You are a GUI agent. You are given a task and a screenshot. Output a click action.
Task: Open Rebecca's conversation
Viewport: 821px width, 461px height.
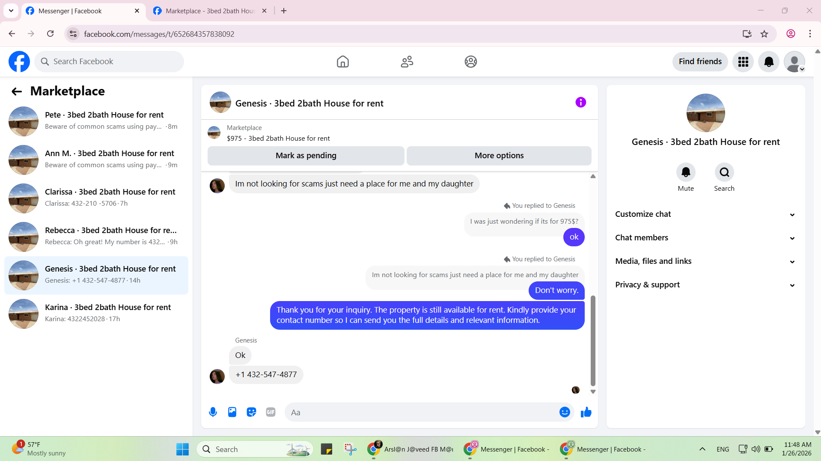click(96, 237)
